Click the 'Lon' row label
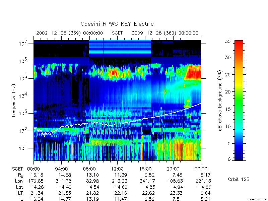The width and height of the screenshot is (268, 201). (19, 181)
